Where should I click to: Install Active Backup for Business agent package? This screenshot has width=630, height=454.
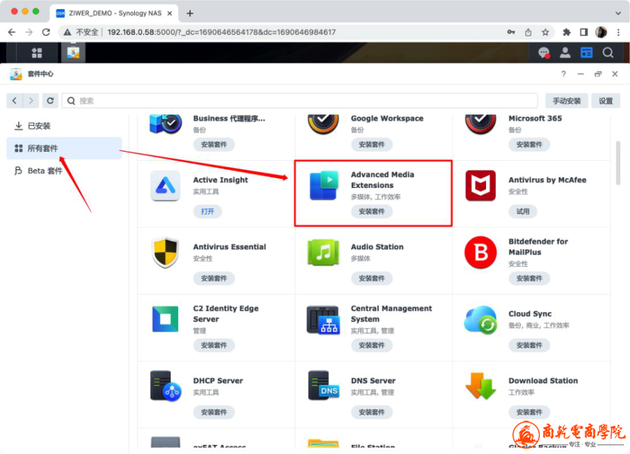[x=214, y=144]
